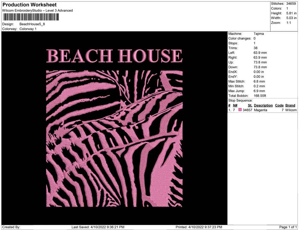Click the design name 'BeachHouse5_8'
Screen dimensions: 299x230
(32, 24)
